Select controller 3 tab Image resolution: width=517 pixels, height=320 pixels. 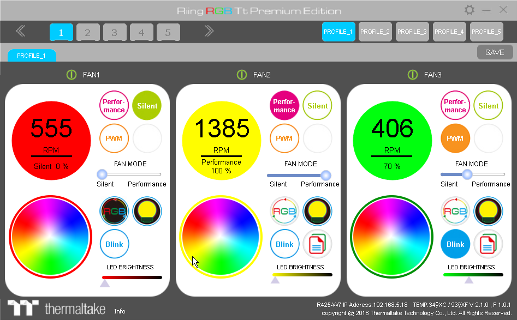pyautogui.click(x=115, y=32)
